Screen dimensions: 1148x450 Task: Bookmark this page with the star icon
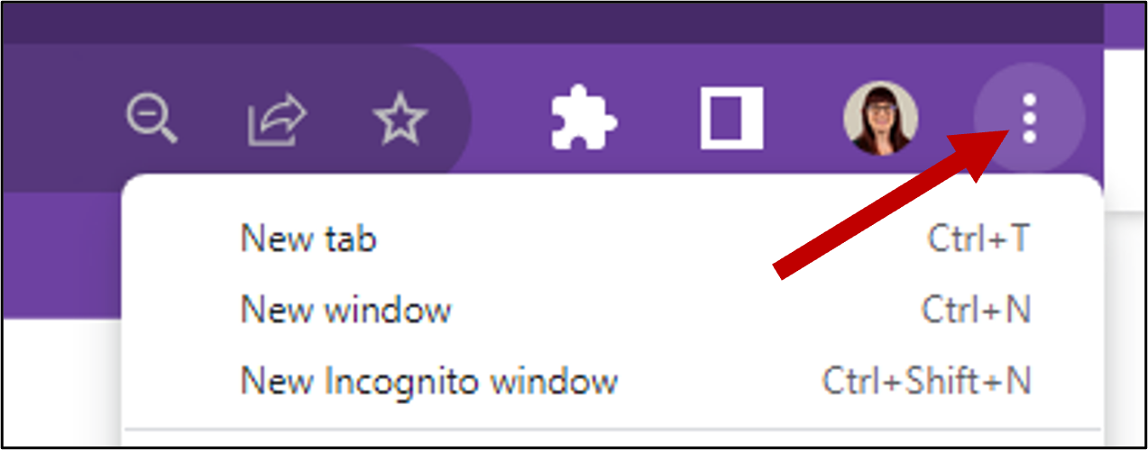coord(401,120)
